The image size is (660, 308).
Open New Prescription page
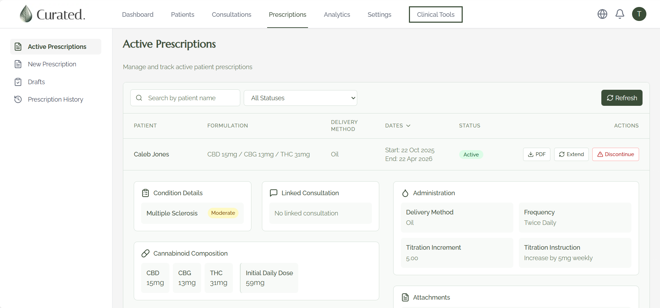tap(52, 64)
